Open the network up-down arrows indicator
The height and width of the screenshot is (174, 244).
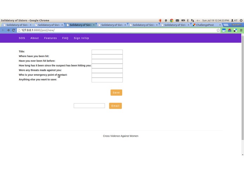(x=192, y=20)
